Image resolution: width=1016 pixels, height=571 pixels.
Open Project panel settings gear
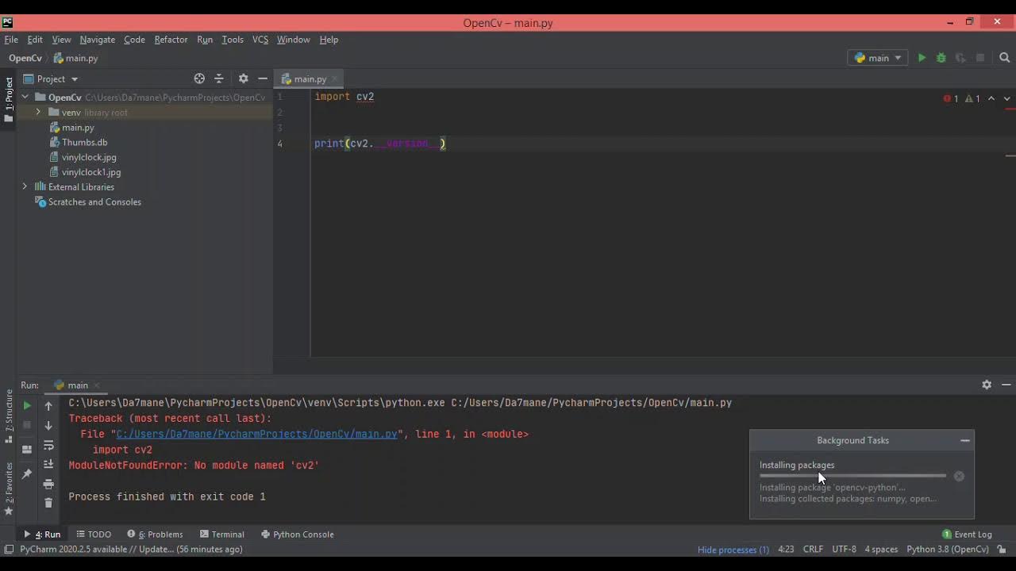tap(243, 79)
